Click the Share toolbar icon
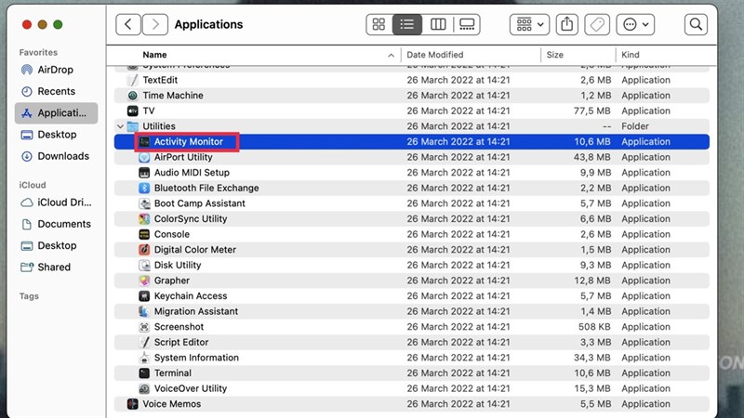This screenshot has width=744, height=418. tap(567, 24)
